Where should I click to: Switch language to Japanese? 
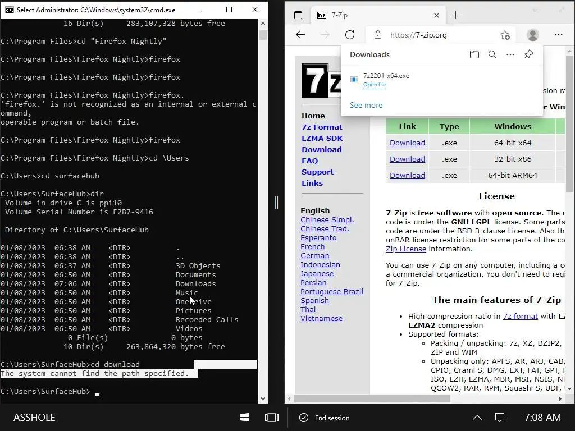tap(317, 273)
